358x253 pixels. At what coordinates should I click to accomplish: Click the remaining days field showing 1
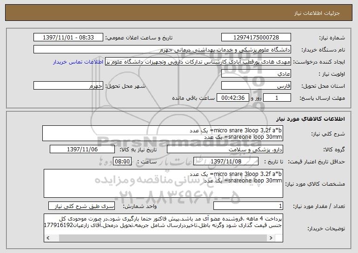[277, 98]
